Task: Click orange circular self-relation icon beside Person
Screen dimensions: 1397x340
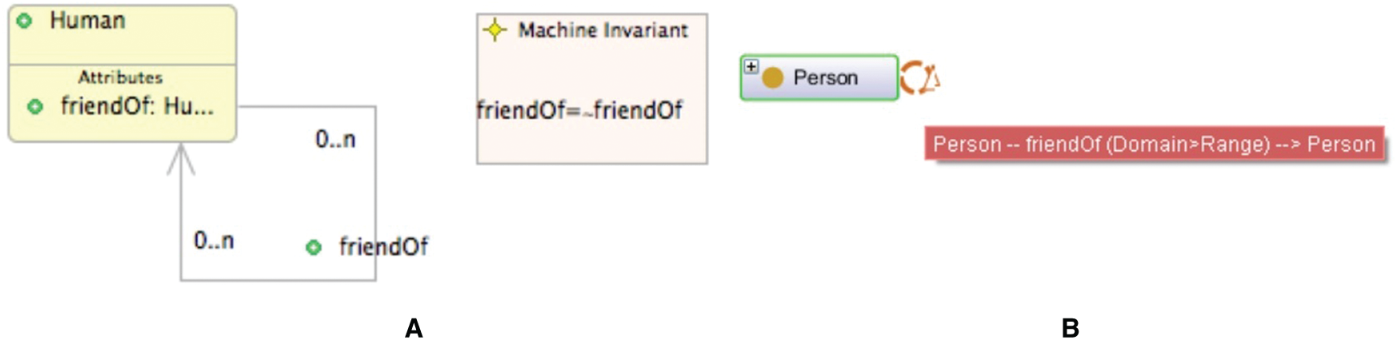Action: pos(919,78)
